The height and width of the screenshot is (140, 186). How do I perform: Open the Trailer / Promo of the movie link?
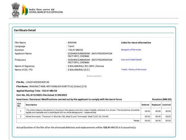[x=134, y=70]
